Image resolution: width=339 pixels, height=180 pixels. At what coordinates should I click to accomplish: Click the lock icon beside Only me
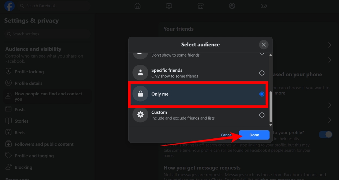(x=140, y=94)
